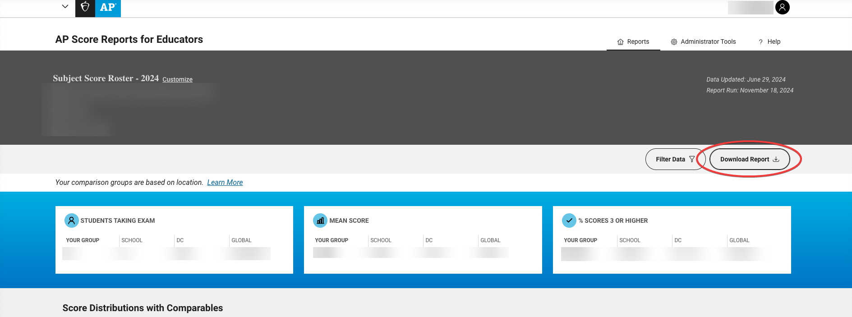This screenshot has width=852, height=317.
Task: Click the Customize link
Action: click(177, 79)
